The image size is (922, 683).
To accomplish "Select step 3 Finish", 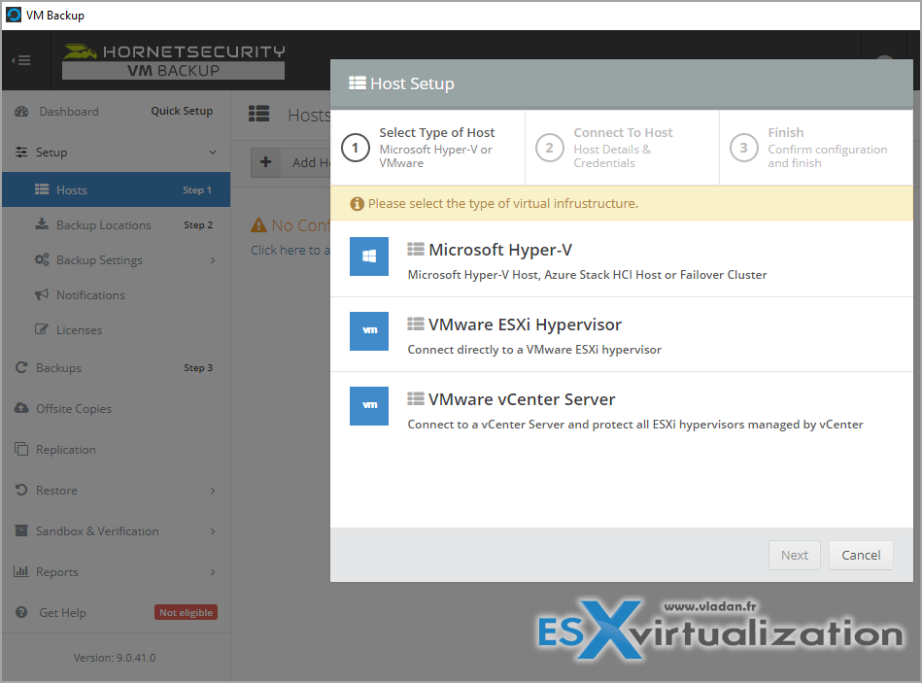I will point(816,148).
